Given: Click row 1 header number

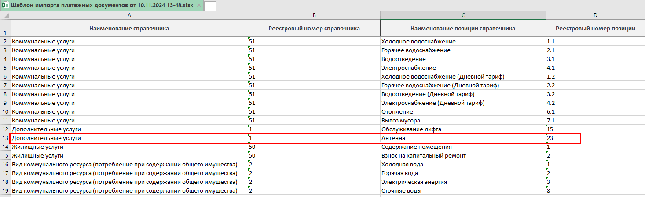Looking at the screenshot, I should [5, 32].
